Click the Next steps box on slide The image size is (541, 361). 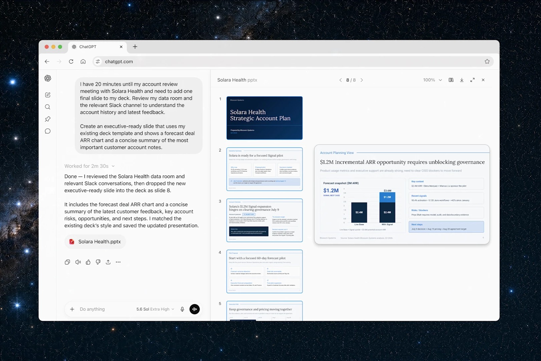pos(446,227)
